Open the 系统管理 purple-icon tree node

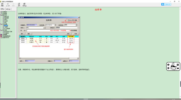pyautogui.click(x=4, y=35)
